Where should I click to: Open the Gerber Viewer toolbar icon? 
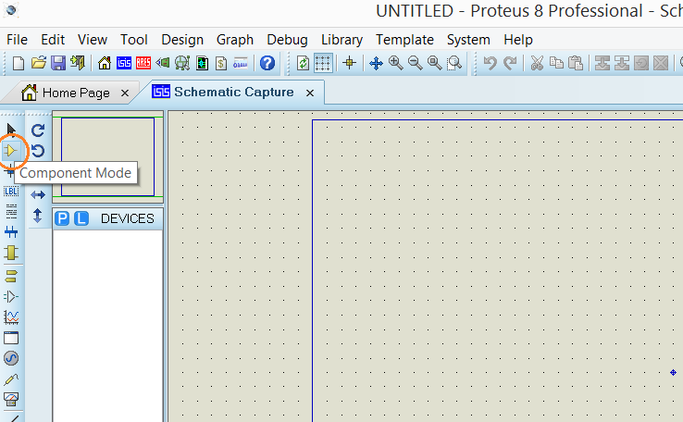[182, 63]
